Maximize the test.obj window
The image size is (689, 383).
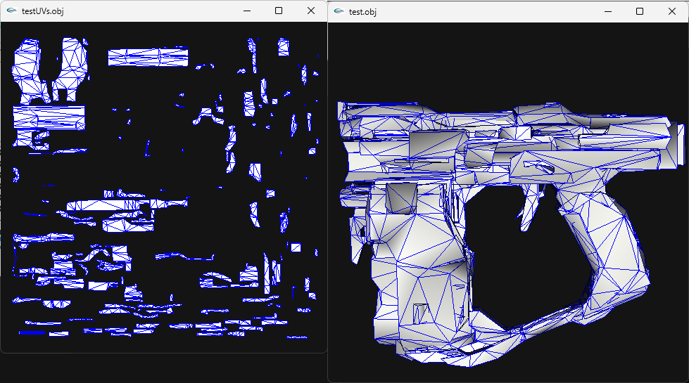(640, 11)
